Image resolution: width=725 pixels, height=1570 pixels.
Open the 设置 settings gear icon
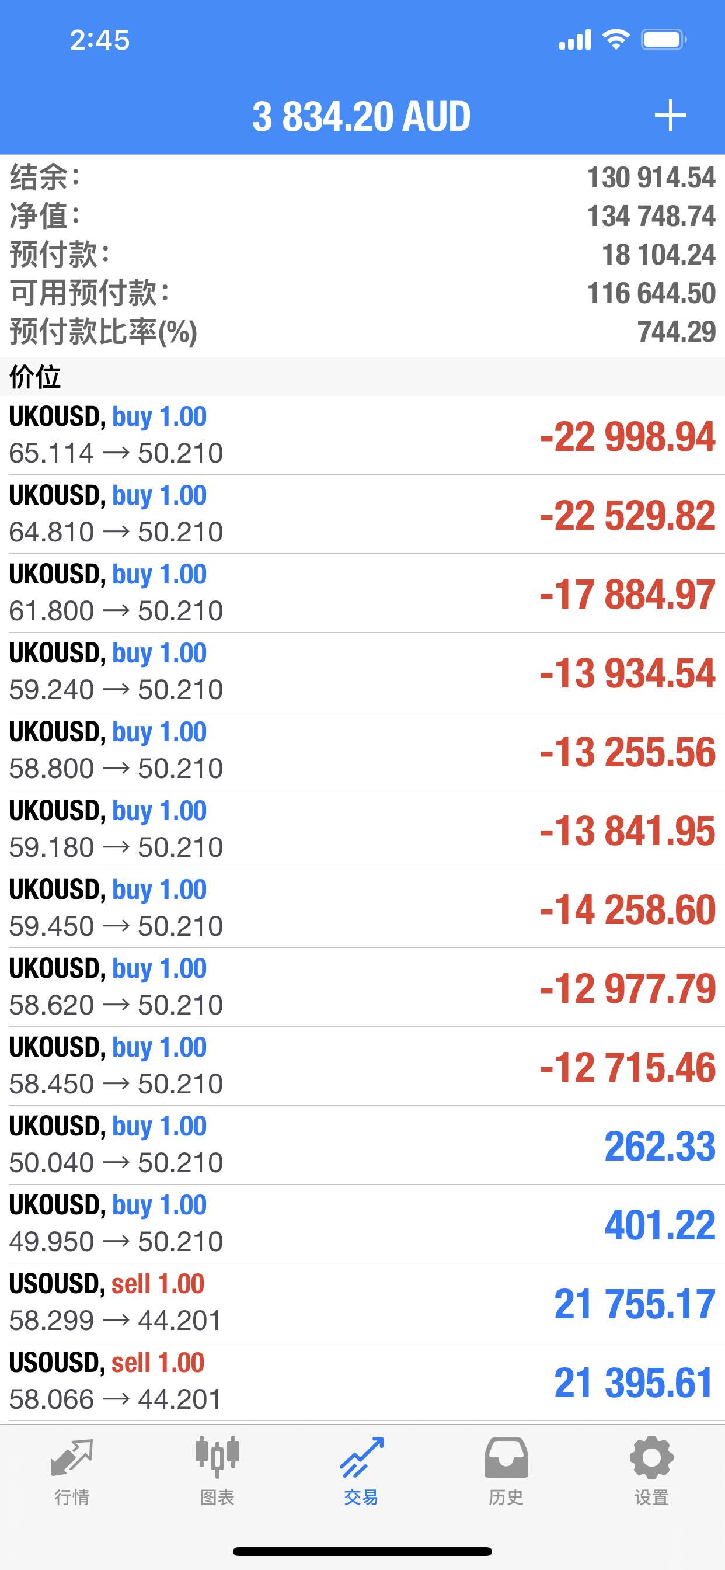(x=651, y=1457)
